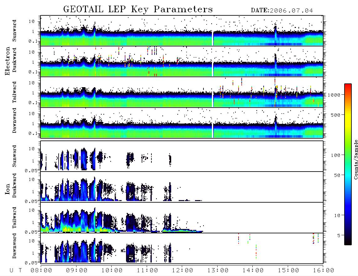Click the "Counts/Sample" colorbar label

[x=355, y=159]
